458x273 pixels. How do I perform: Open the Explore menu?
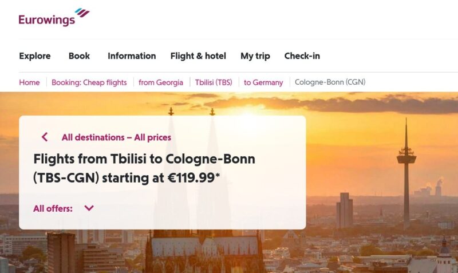(35, 56)
